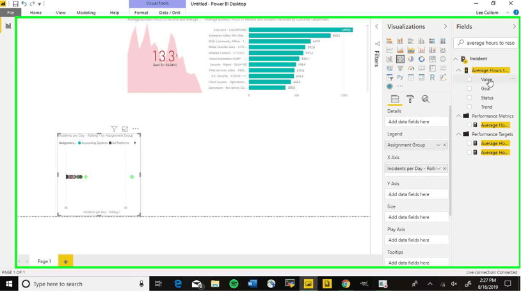Select the Donut chart visualization
Viewport: 521px width, 292px height.
coord(422,59)
